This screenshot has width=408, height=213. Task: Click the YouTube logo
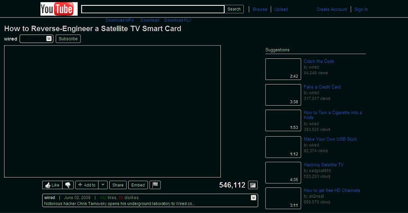pyautogui.click(x=59, y=9)
